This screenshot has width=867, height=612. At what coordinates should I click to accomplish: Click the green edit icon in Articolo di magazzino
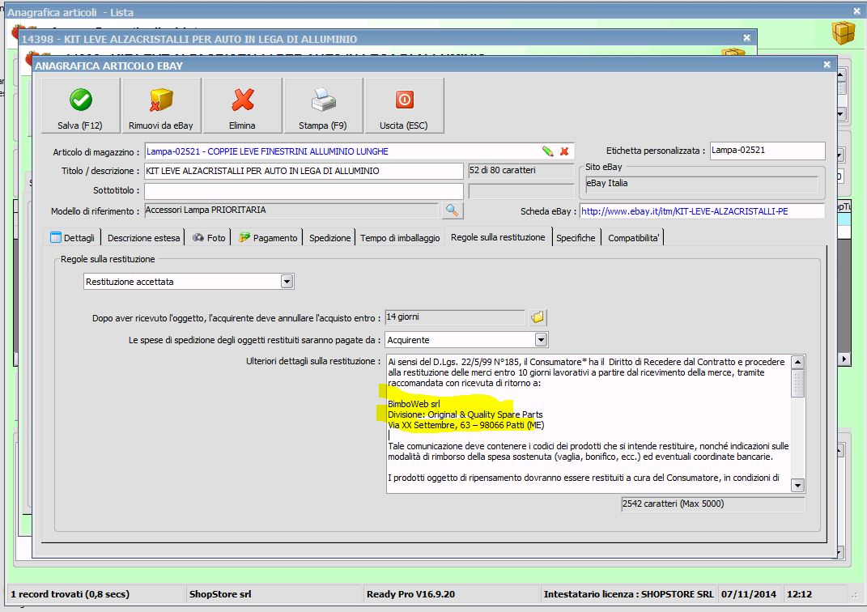547,151
